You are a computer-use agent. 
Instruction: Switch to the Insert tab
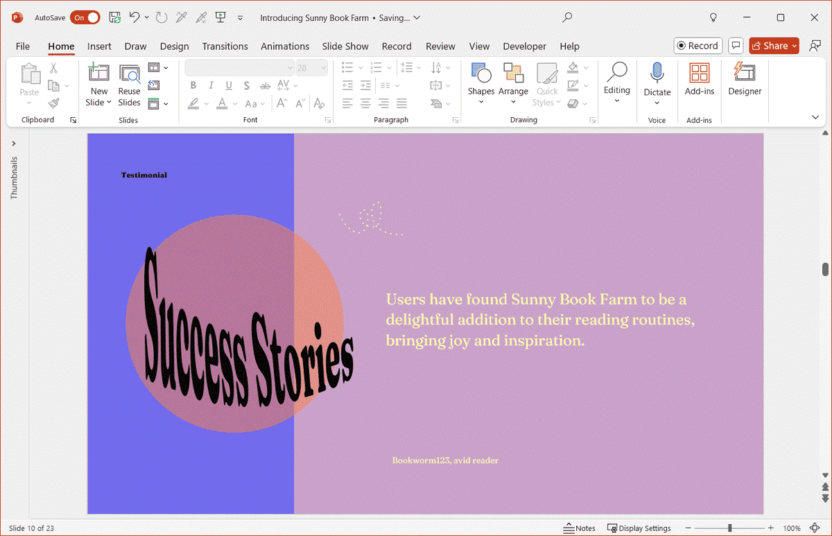(x=99, y=46)
